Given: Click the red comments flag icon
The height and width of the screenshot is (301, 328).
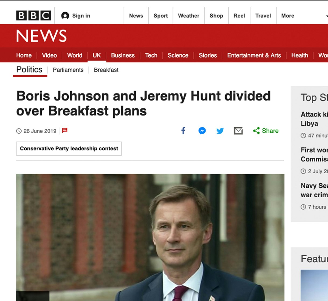Looking at the screenshot, I should [x=65, y=130].
